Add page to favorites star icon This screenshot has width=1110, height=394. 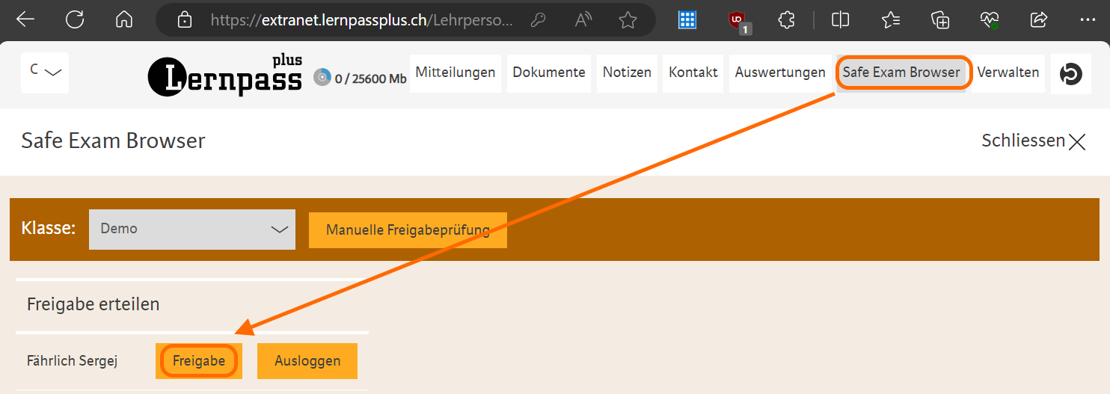pos(628,20)
